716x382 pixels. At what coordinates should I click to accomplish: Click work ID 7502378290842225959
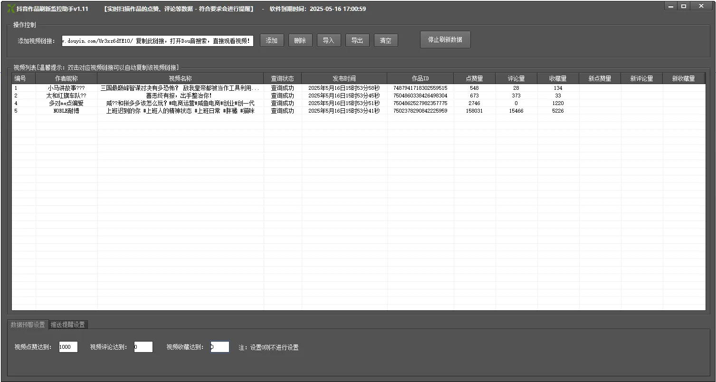[x=420, y=111]
